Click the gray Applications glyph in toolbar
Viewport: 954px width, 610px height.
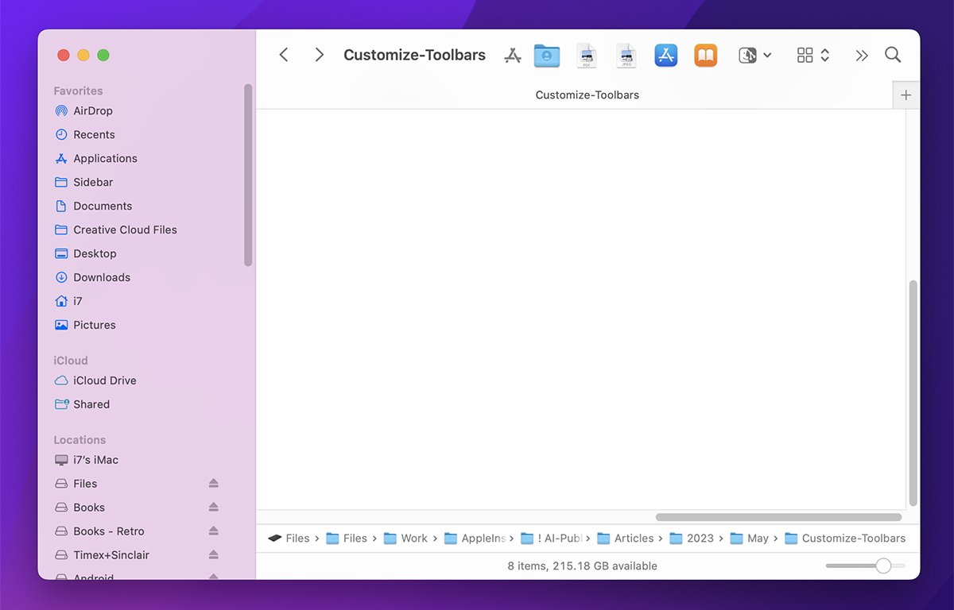(513, 56)
